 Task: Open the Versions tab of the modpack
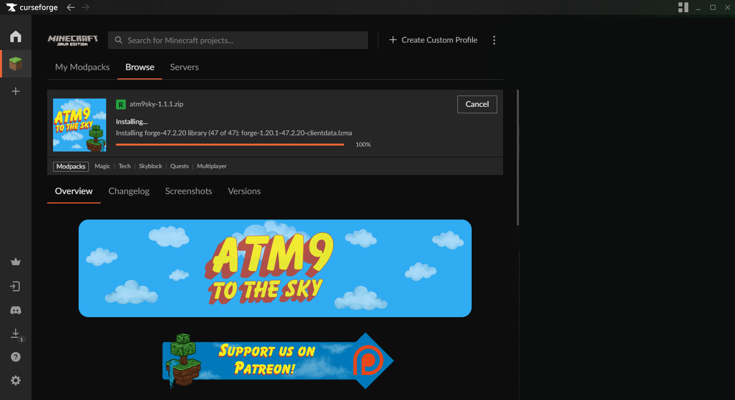tap(244, 191)
